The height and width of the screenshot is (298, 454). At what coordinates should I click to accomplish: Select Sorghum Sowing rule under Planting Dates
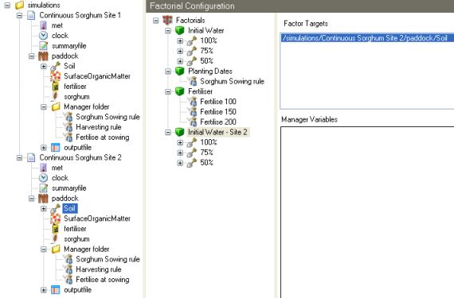tap(233, 81)
